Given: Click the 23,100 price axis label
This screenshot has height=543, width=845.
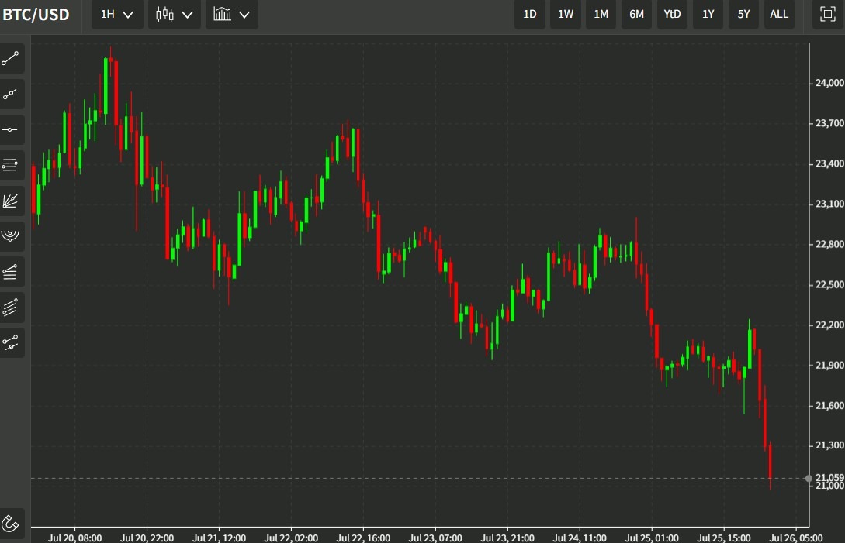Looking at the screenshot, I should pos(829,204).
